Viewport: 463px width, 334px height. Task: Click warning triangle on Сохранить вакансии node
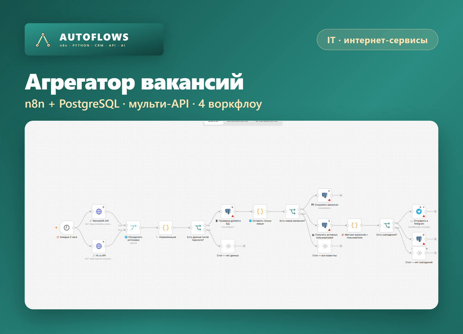[x=329, y=200]
